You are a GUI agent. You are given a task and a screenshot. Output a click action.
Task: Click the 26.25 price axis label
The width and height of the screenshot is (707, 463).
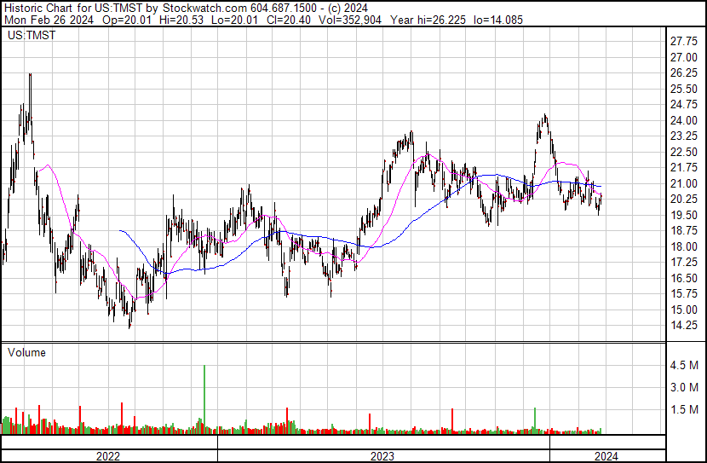pyautogui.click(x=683, y=73)
